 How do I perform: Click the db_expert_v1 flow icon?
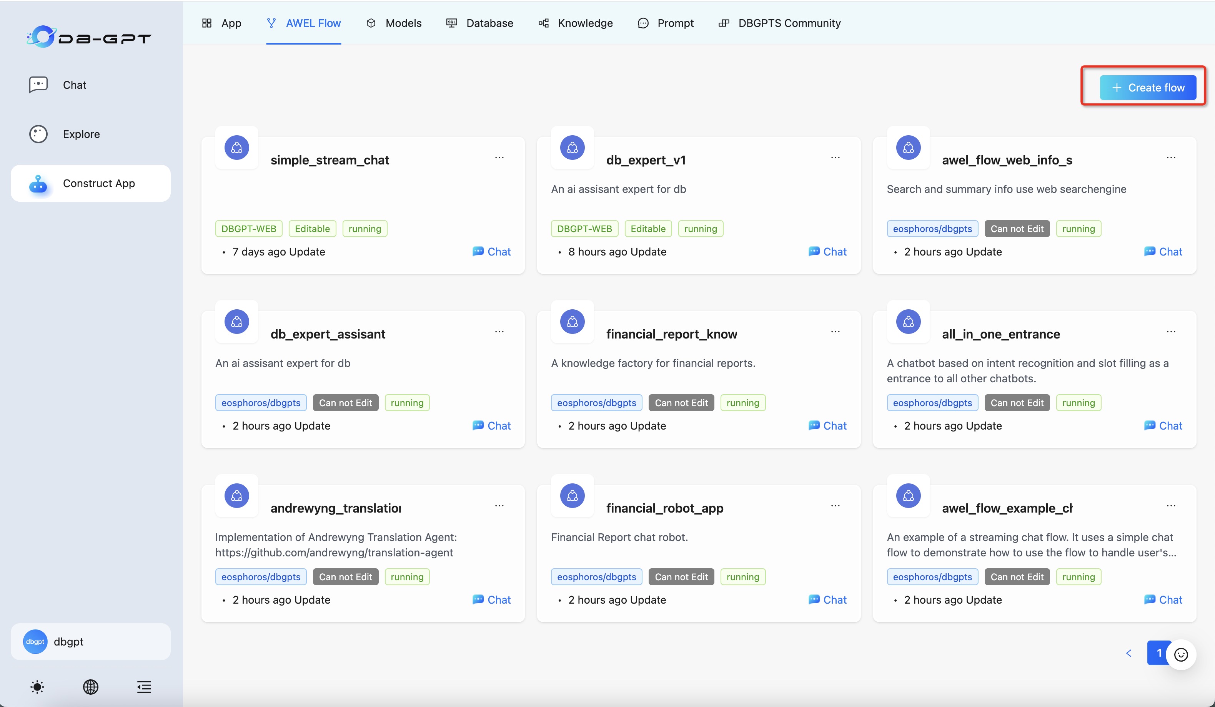[572, 148]
